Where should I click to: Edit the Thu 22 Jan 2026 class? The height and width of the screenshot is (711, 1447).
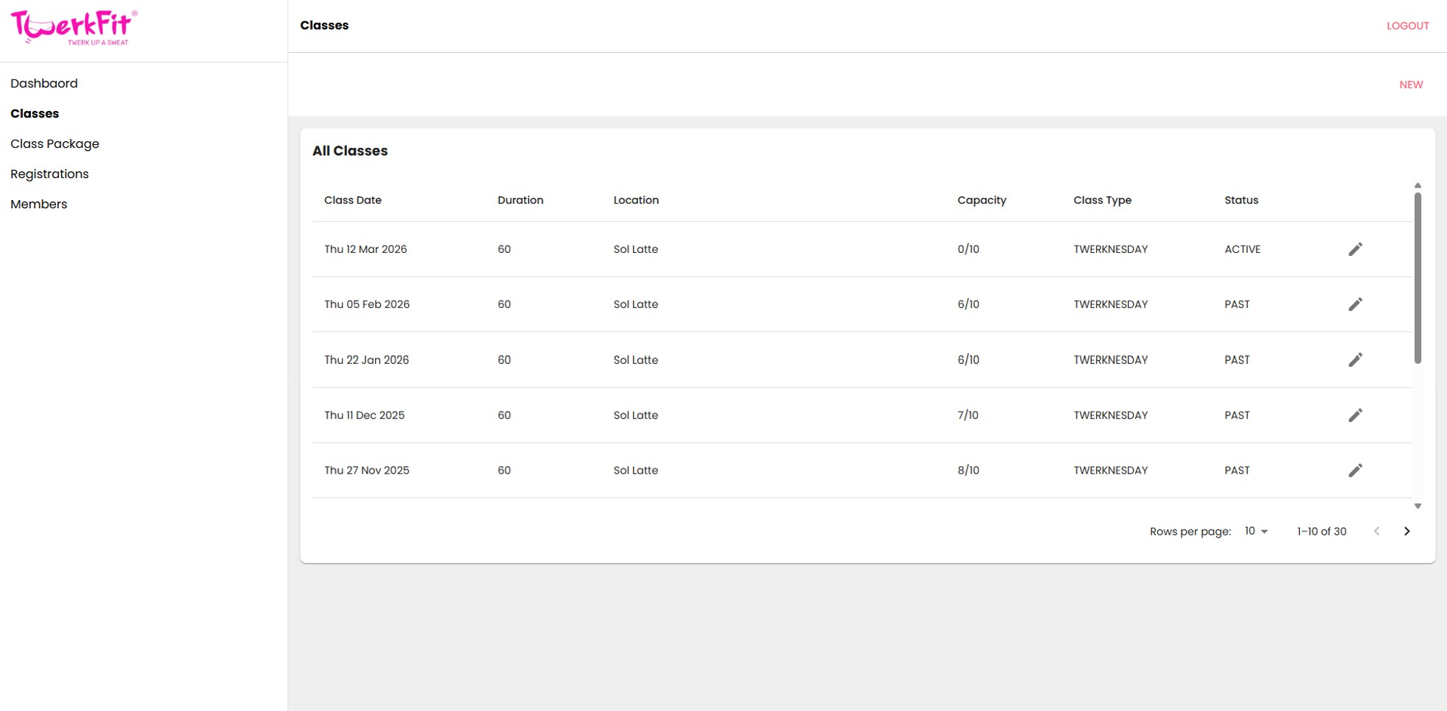1356,360
